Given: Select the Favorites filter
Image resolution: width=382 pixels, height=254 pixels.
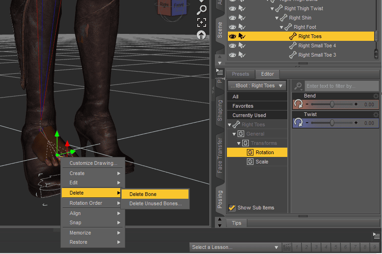Looking at the screenshot, I should click(257, 106).
